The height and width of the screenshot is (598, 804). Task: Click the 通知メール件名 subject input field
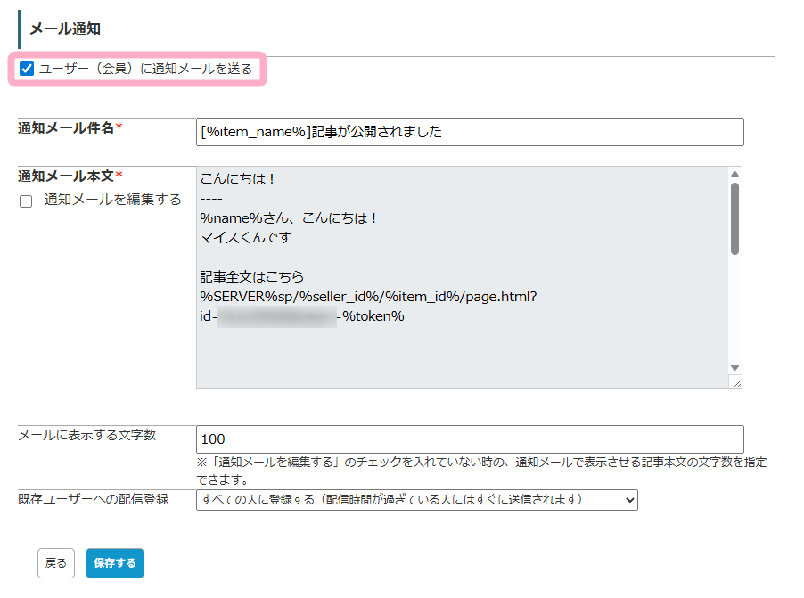coord(470,132)
